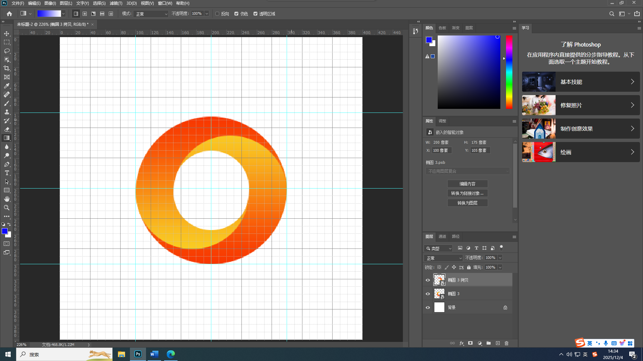Screen dimensions: 643x361
Task: Select the Horizontal Type tool
Action: (x=7, y=173)
